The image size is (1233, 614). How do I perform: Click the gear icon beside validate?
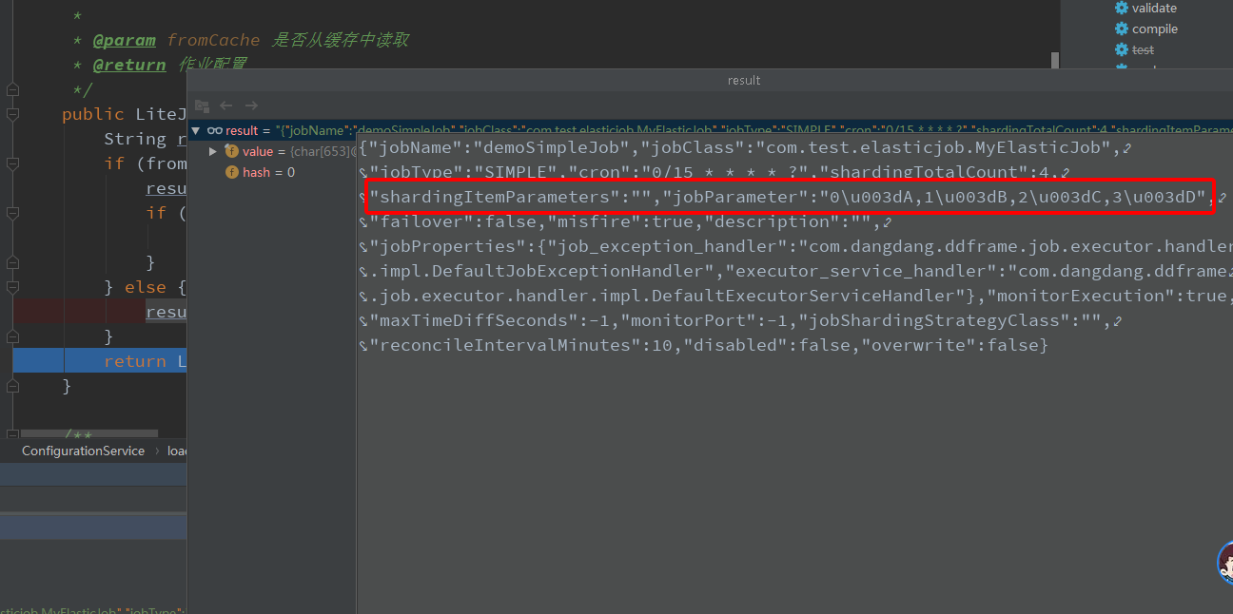pos(1121,8)
